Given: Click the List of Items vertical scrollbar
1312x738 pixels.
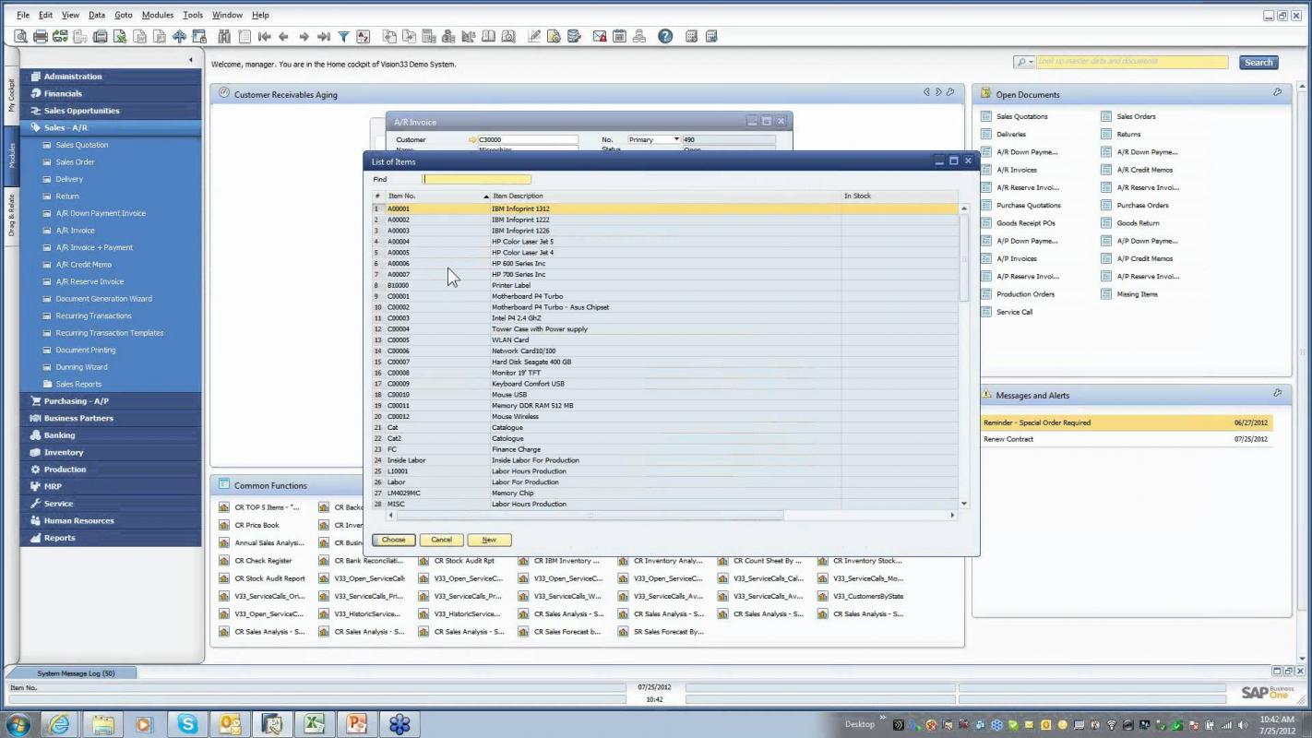Looking at the screenshot, I should (x=964, y=355).
